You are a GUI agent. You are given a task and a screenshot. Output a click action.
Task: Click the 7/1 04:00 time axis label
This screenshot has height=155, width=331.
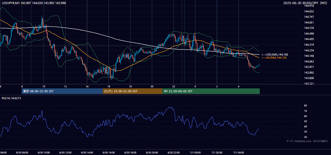click(239, 153)
